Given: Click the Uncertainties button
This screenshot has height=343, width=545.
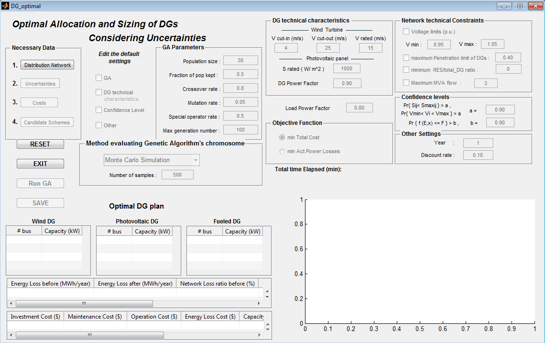Looking at the screenshot, I should pos(40,84).
